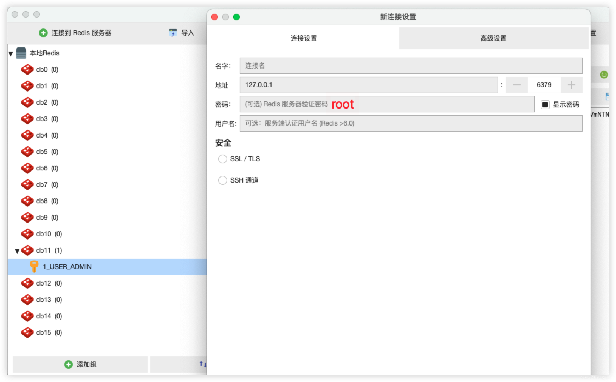Click 连接到 Redis 服务器 button
This screenshot has width=616, height=382.
75,33
